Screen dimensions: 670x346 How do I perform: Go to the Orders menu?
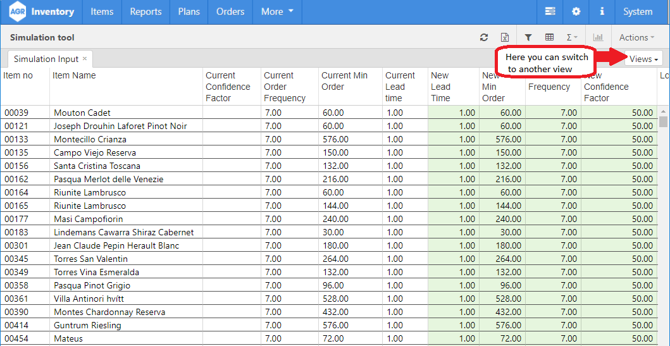pyautogui.click(x=230, y=11)
